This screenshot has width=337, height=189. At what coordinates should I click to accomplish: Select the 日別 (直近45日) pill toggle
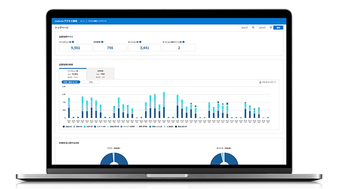[x=71, y=82]
